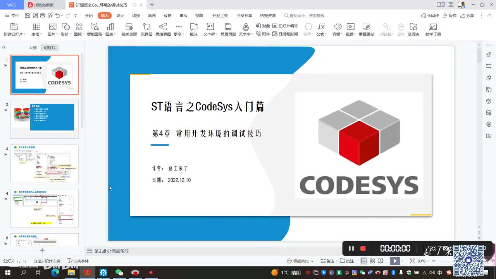Viewport: 496px width, 279px height.
Task: Insert a 流程图 flowchart
Action: 146,29
